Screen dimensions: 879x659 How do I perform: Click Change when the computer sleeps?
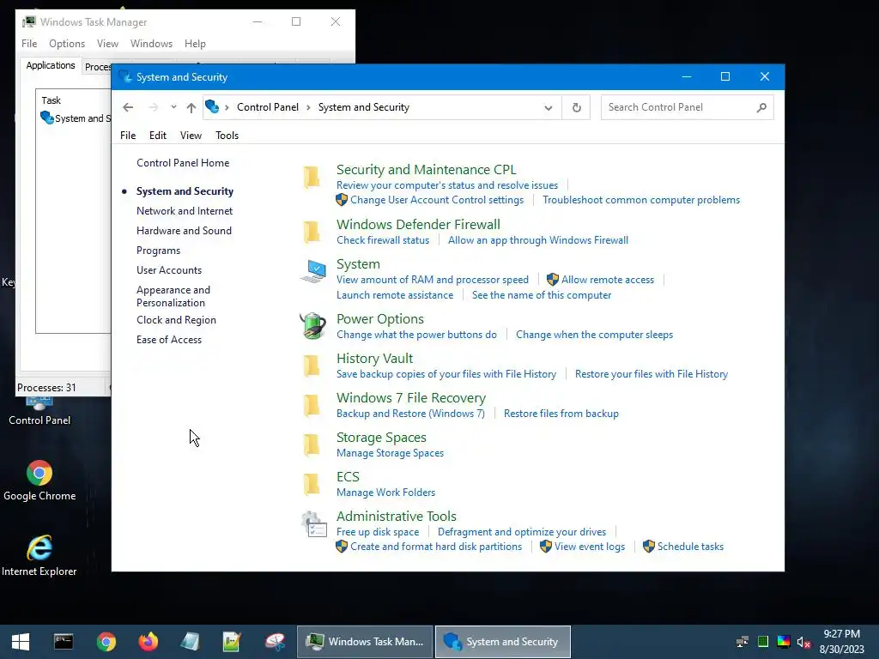click(594, 335)
